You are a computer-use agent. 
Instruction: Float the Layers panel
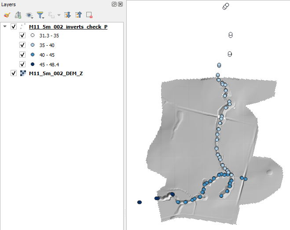(x=114, y=4)
